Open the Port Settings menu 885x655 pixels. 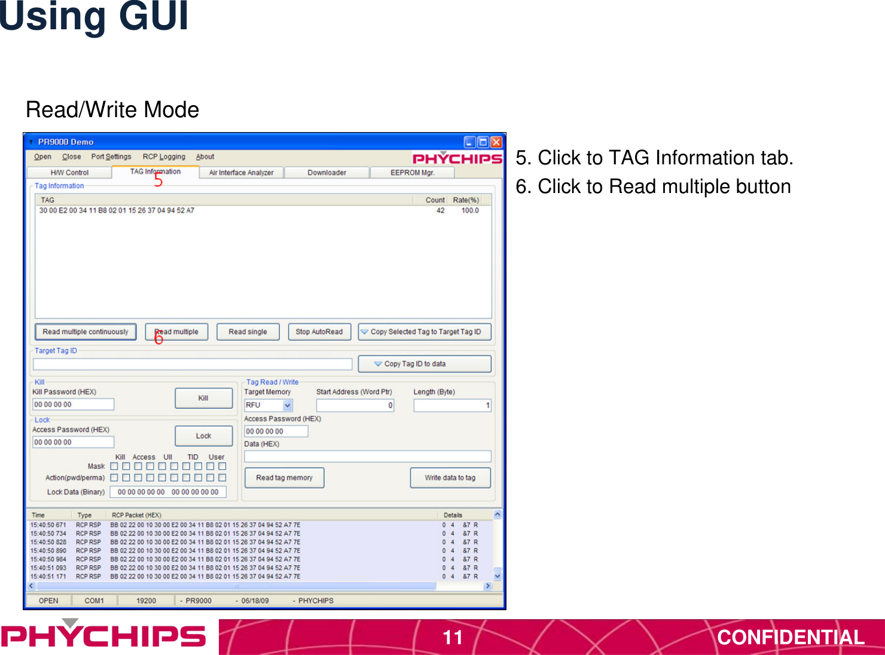tap(111, 157)
